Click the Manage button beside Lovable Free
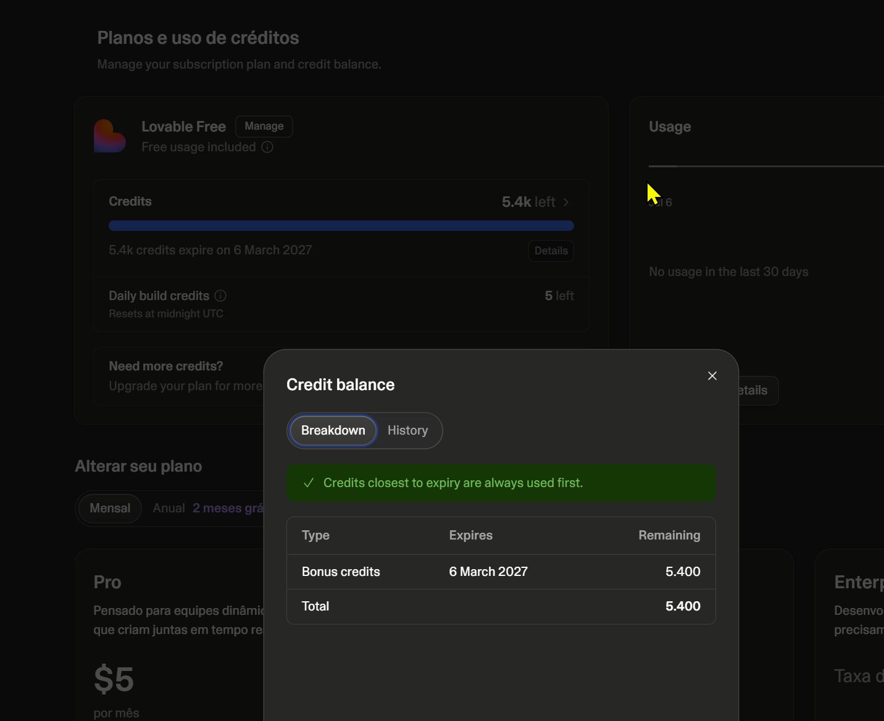The width and height of the screenshot is (884, 721). point(264,126)
